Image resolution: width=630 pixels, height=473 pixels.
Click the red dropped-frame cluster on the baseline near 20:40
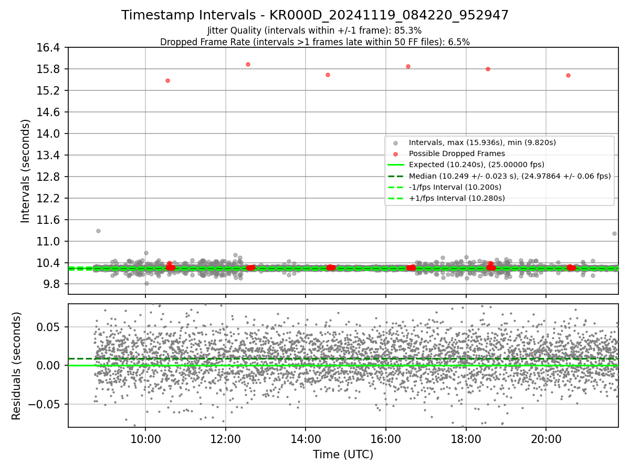tap(571, 268)
